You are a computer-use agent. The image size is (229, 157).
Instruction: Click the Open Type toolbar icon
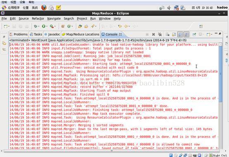tap(80, 26)
